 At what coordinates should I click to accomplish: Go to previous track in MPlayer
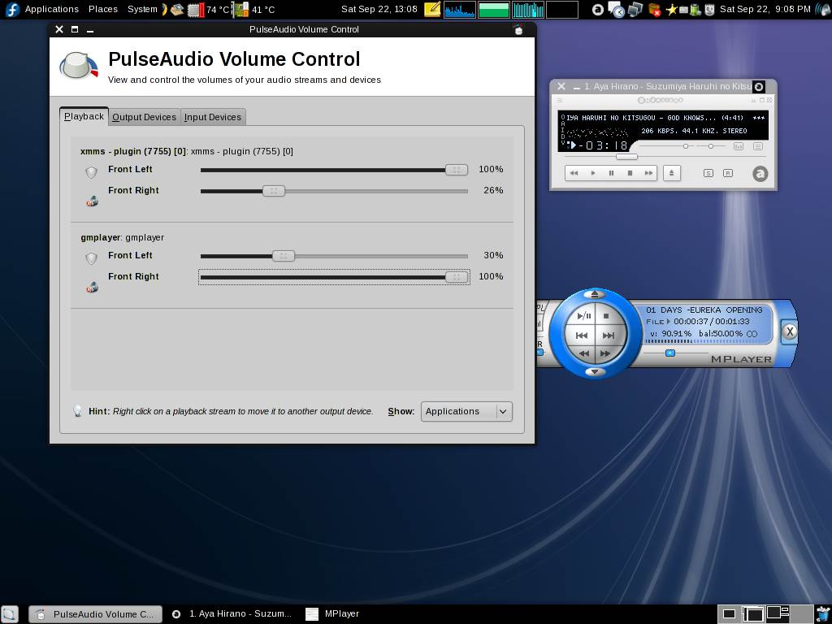coord(582,336)
